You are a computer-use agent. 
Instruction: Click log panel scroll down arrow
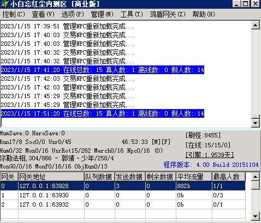pyautogui.click(x=255, y=123)
